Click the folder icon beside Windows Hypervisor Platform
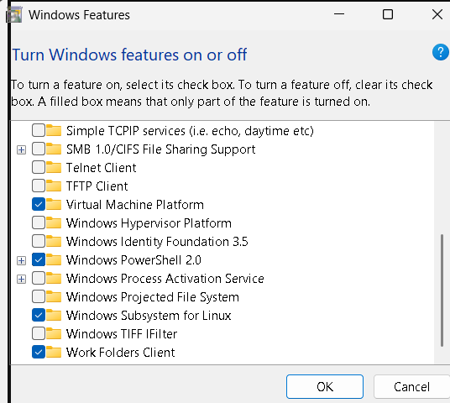Image resolution: width=450 pixels, height=403 pixels. [x=54, y=223]
